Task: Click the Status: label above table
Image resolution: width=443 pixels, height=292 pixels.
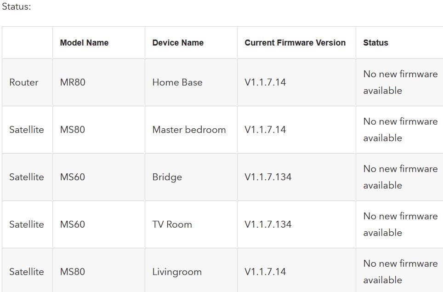Action: tap(17, 7)
